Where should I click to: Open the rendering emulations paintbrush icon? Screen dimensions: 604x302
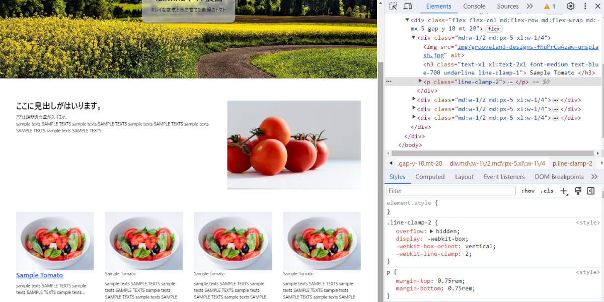coord(578,191)
